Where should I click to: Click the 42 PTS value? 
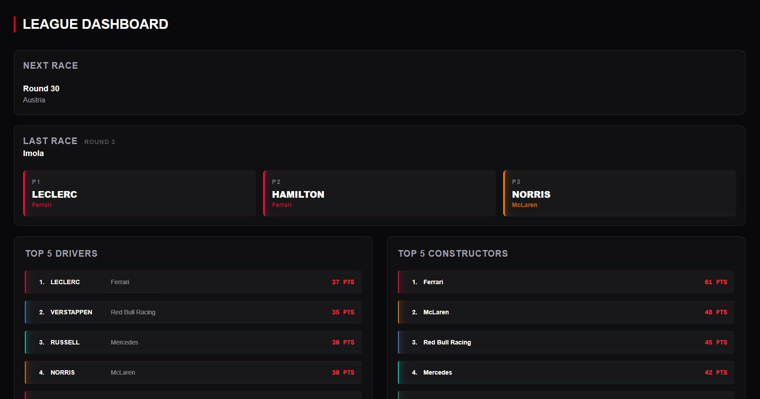(x=716, y=372)
